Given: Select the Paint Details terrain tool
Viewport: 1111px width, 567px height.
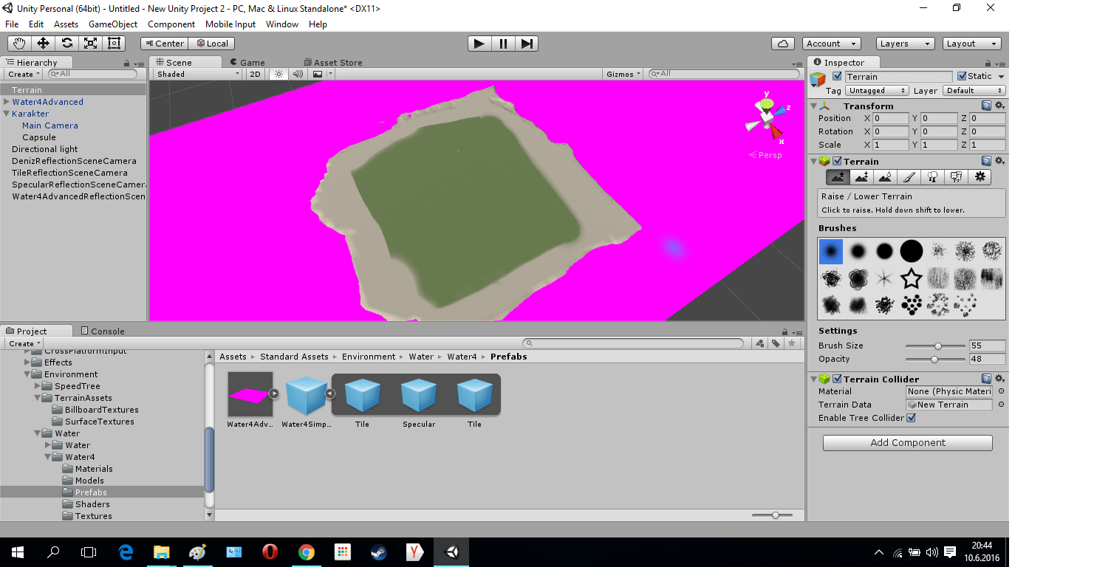Looking at the screenshot, I should pyautogui.click(x=956, y=177).
